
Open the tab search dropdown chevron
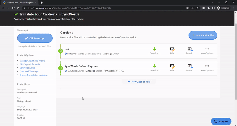point(212,2)
